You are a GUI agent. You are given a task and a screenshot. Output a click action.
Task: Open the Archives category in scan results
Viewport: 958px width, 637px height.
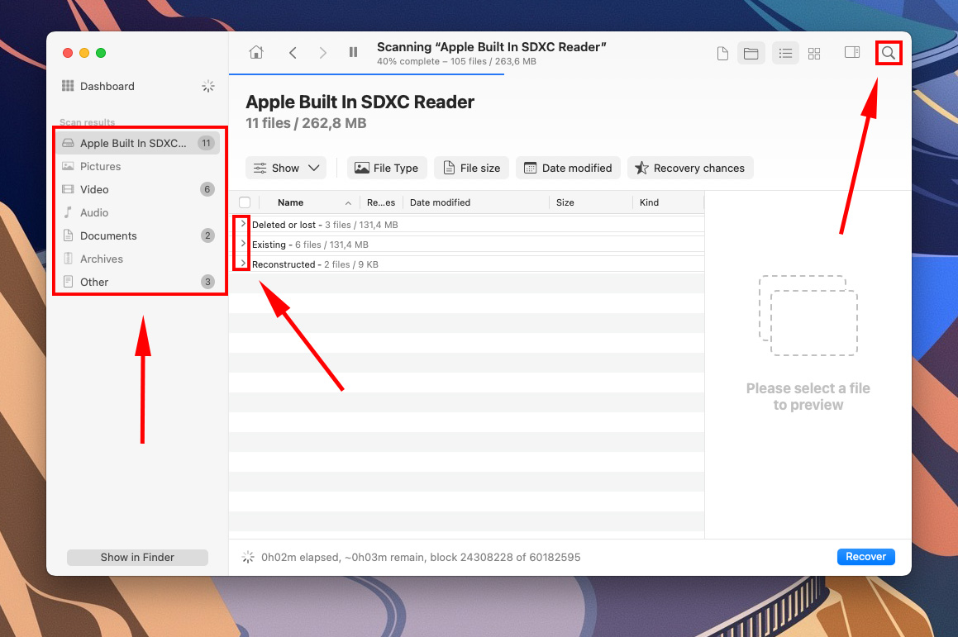(101, 259)
